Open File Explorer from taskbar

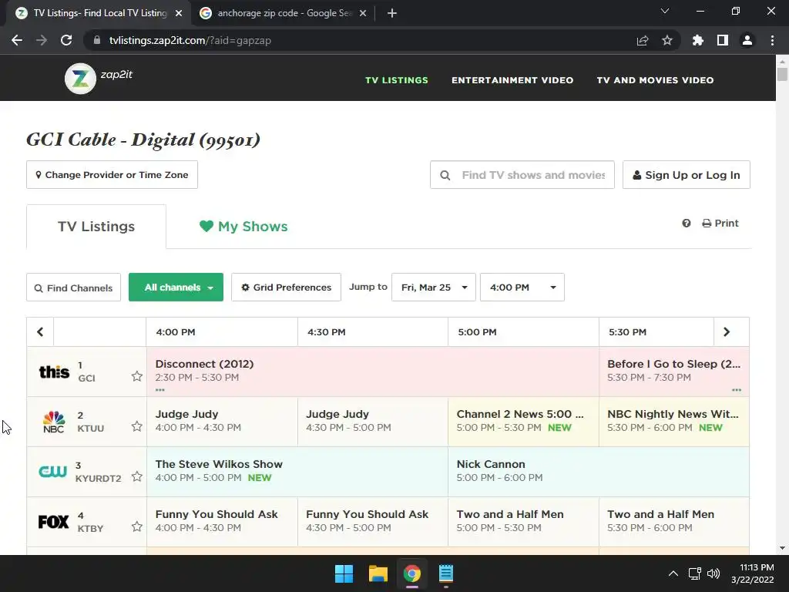coord(378,573)
